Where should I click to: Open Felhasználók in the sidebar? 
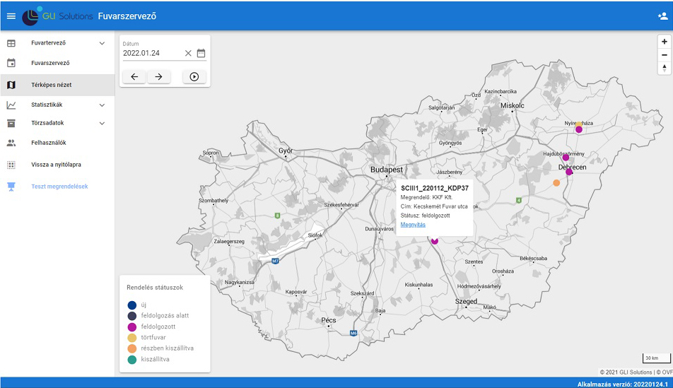click(x=49, y=143)
